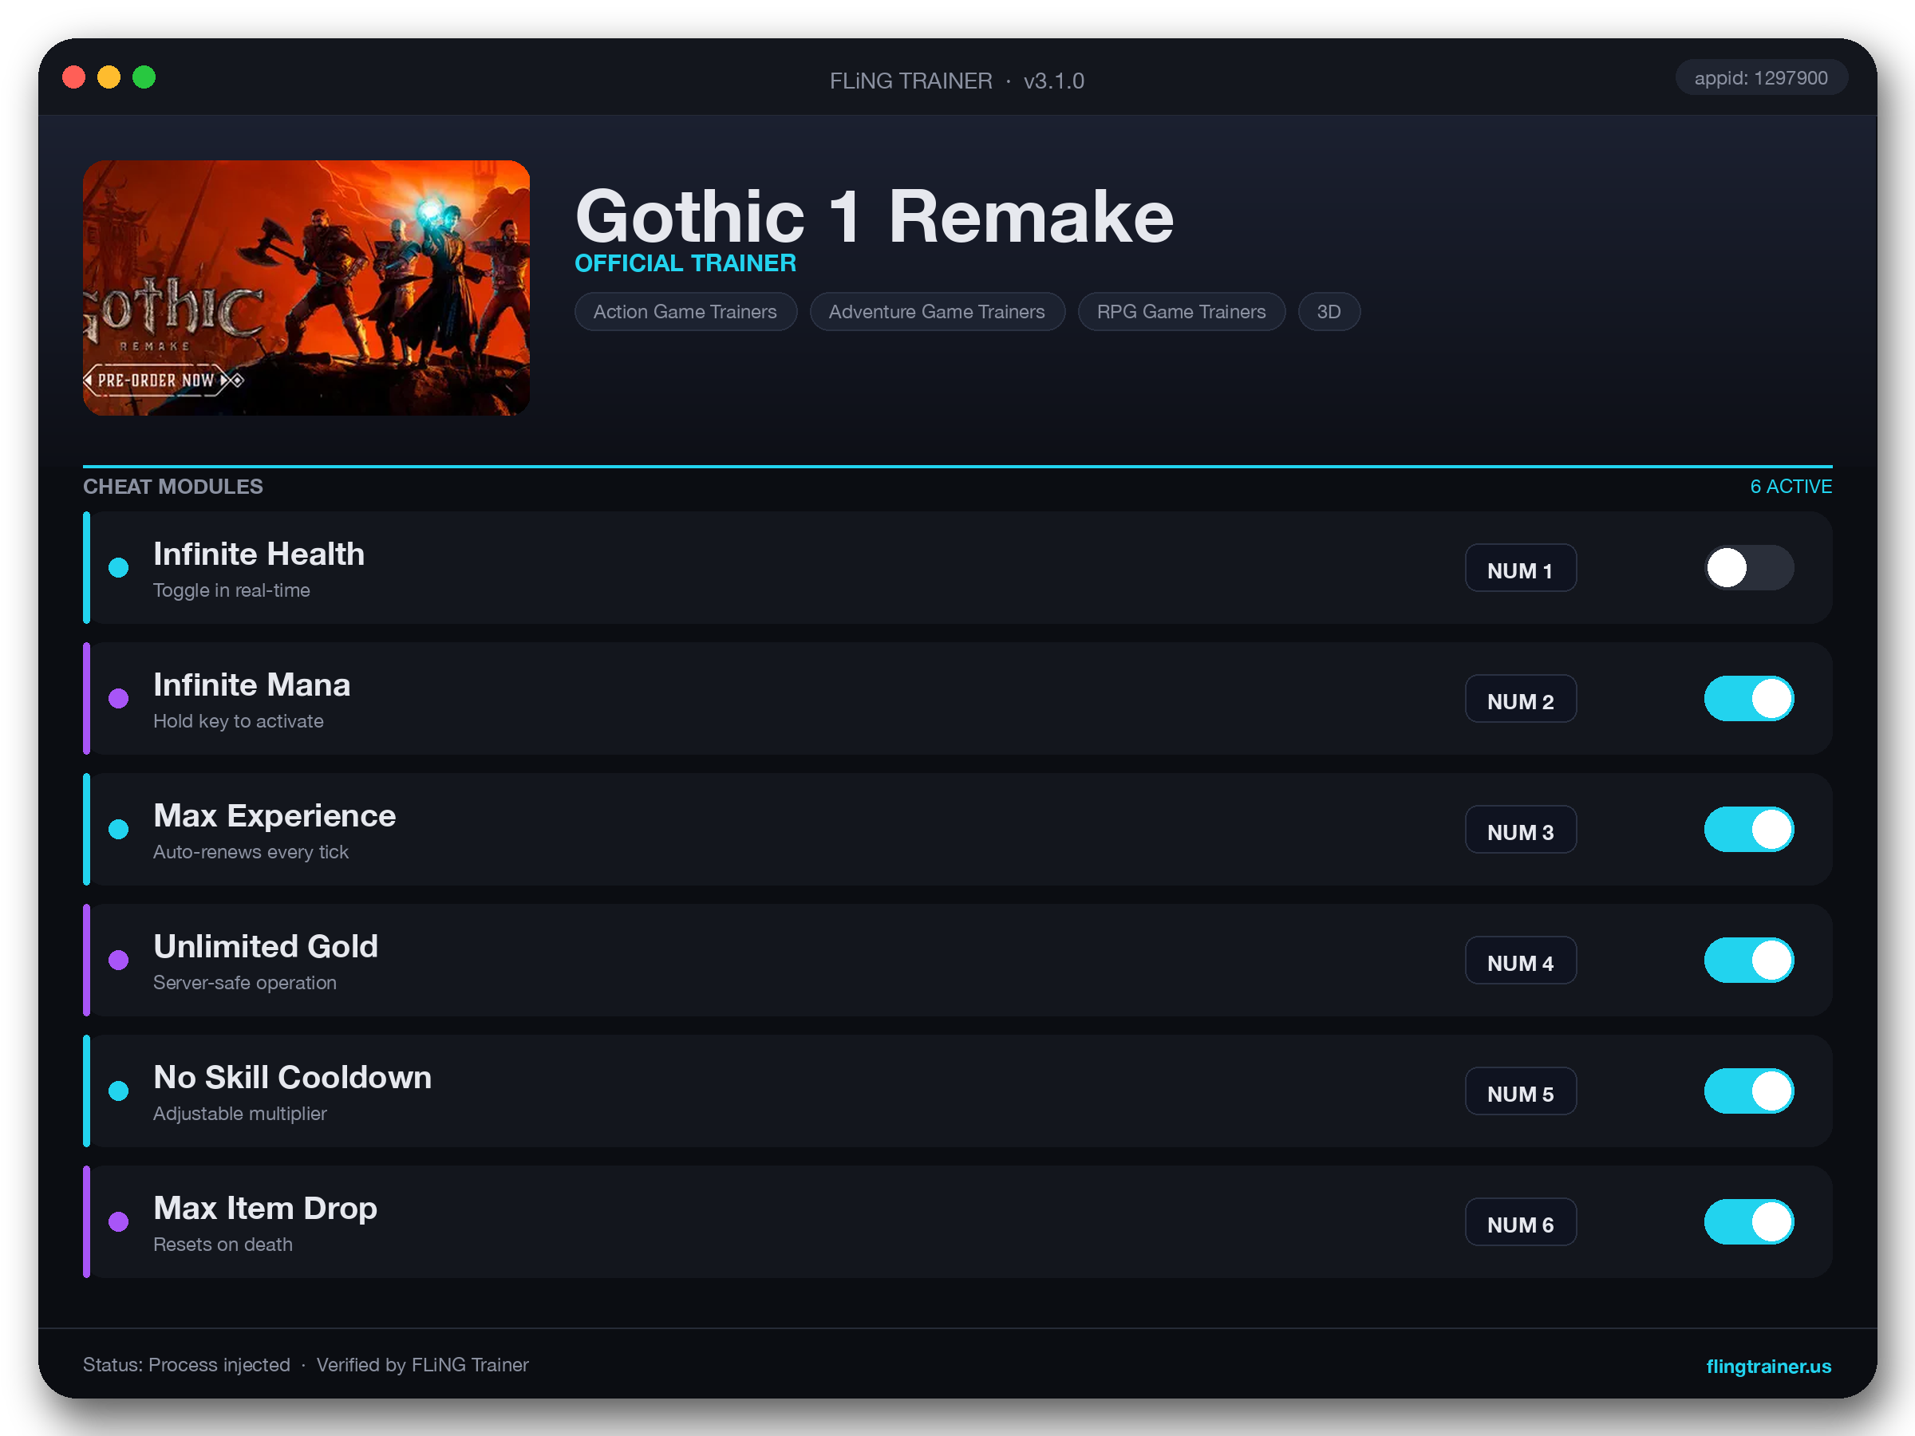Viewport: 1915px width, 1436px height.
Task: Click the cyan dot beside No Skill Cooldown
Action: [x=119, y=1091]
